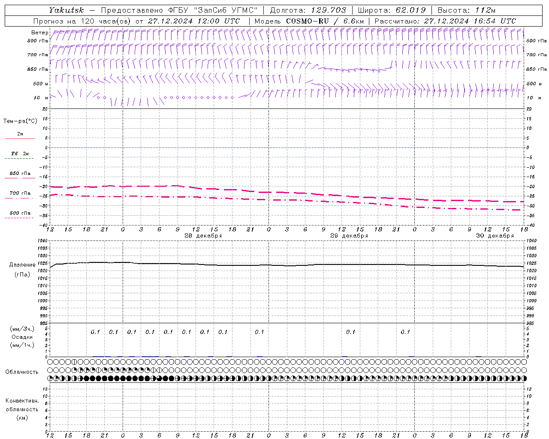Click the 500 гПа temperature legend dashed line
549x439 pixels.
(x=19, y=218)
